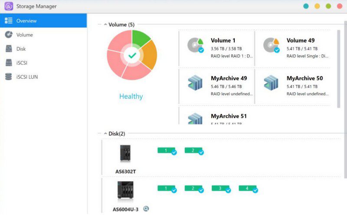The width and height of the screenshot is (347, 215).
Task: Click the main panel vertical scrollbar
Action: (x=346, y=100)
